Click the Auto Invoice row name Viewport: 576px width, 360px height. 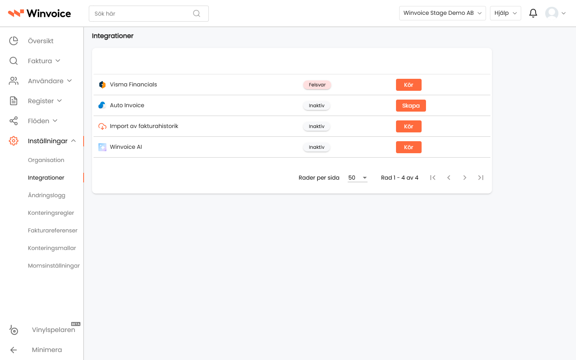[127, 105]
